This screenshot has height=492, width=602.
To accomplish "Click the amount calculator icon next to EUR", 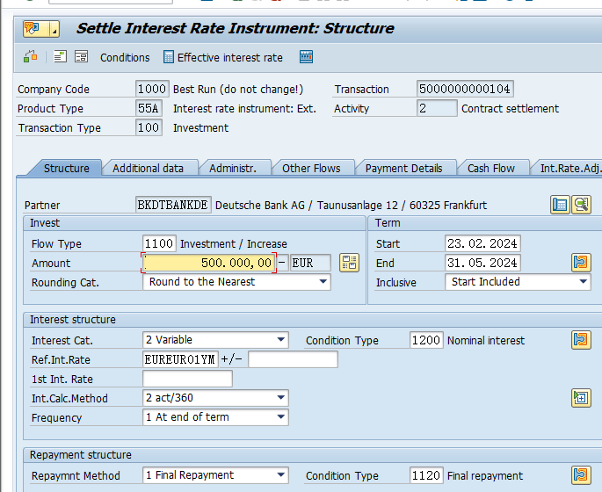I will [349, 263].
